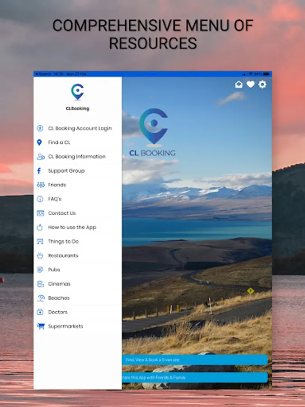The height and width of the screenshot is (407, 305).
Task: Click the Doctors medical kit icon
Action: pyautogui.click(x=40, y=312)
